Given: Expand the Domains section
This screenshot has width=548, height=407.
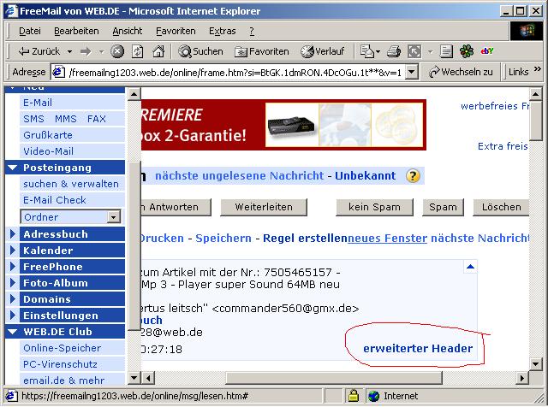Looking at the screenshot, I should (x=13, y=299).
